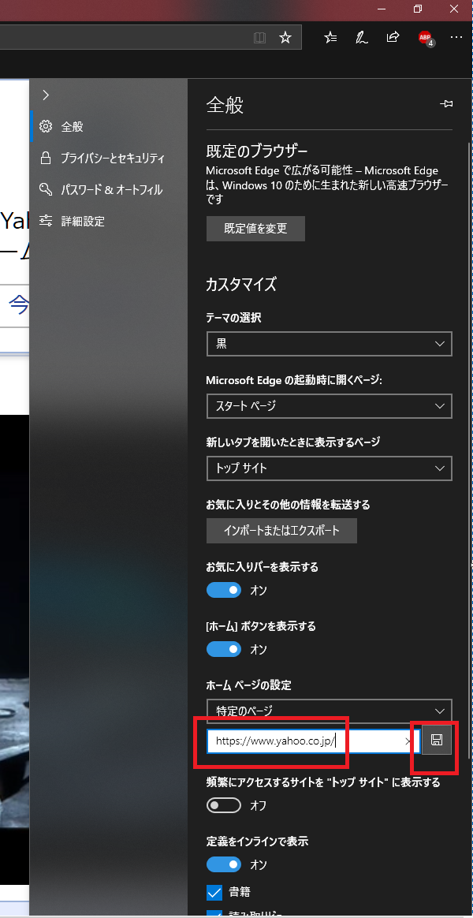The width and height of the screenshot is (473, 918).
Task: Toggle お気に入りバーを表示する switch
Action: pos(224,590)
